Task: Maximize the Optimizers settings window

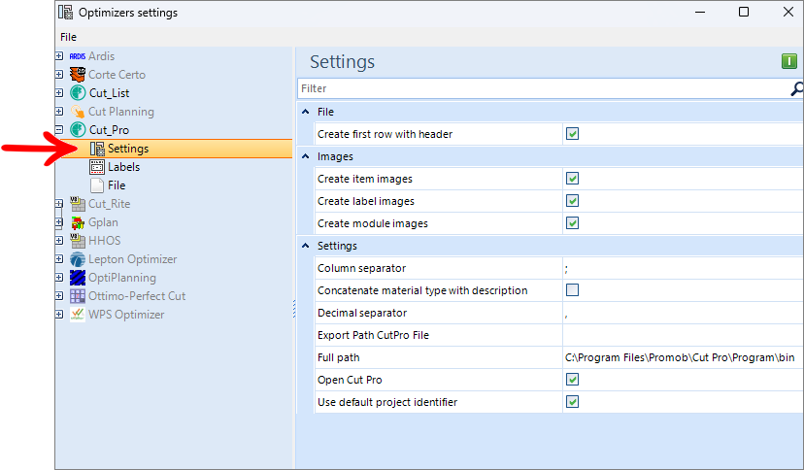Action: [x=744, y=12]
